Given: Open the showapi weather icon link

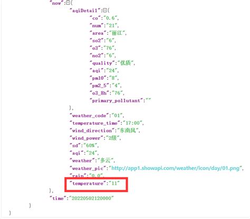Looking at the screenshot, I should pos(176,168).
